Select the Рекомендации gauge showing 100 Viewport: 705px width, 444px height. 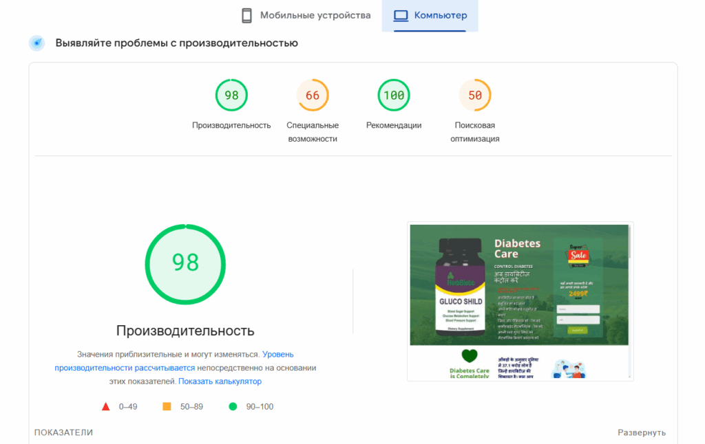[393, 95]
